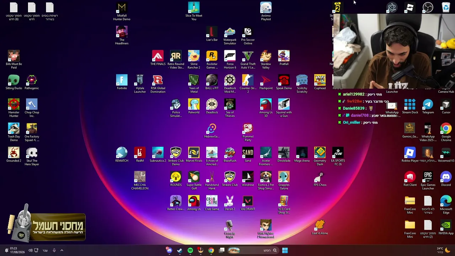The image size is (455, 256).
Task: Open Spotify from the taskbar
Action: click(190, 250)
